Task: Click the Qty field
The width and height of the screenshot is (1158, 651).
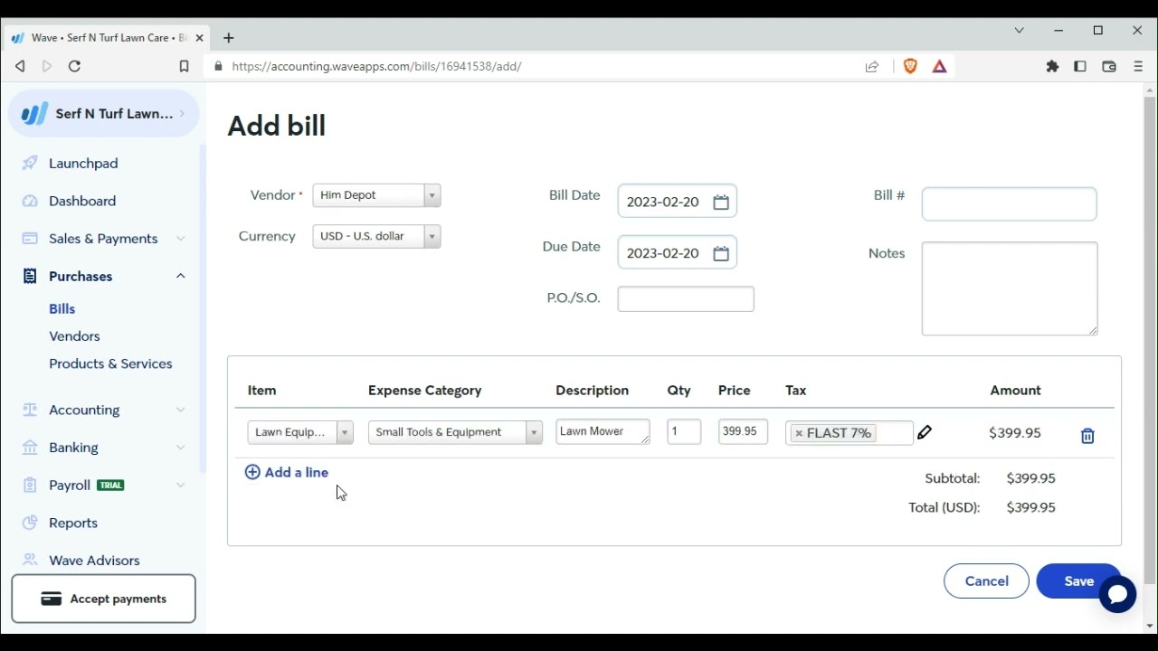Action: click(684, 432)
